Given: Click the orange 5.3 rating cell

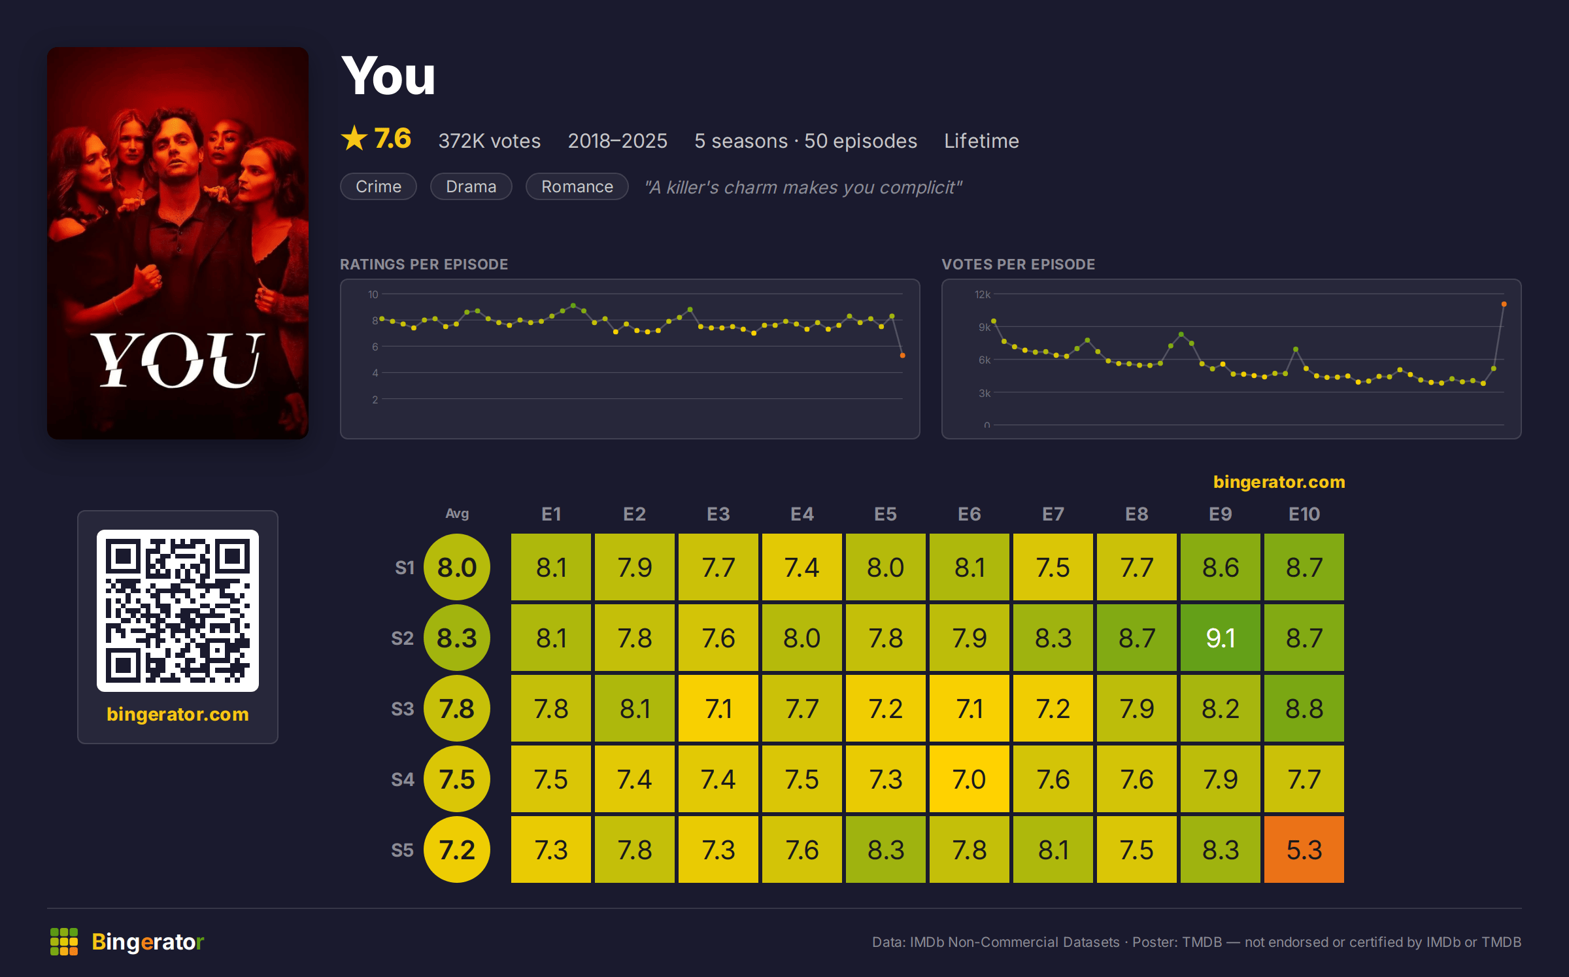Looking at the screenshot, I should click(1304, 849).
